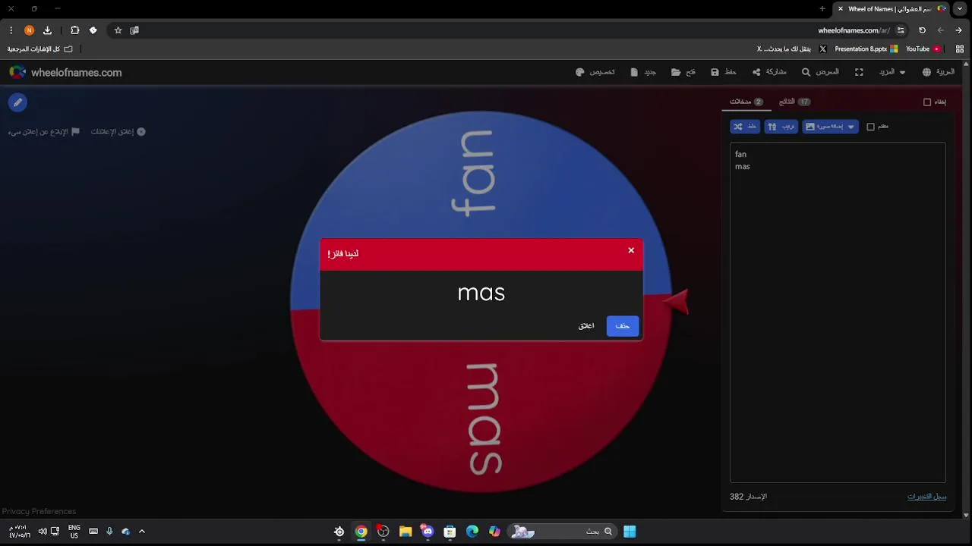Screen dimensions: 972x546
Task: Click the wheelofnames.com logo
Action: [x=65, y=73]
